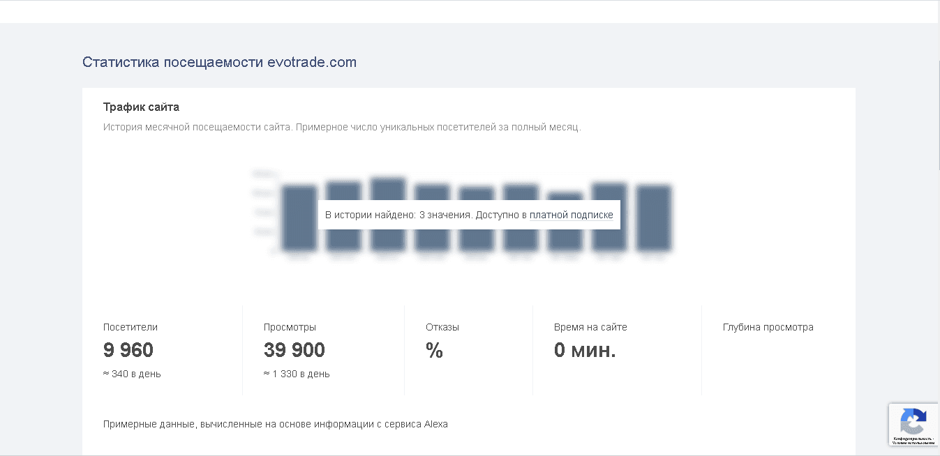
Task: Click the reCAPTCHA badge logo
Action: (x=913, y=420)
